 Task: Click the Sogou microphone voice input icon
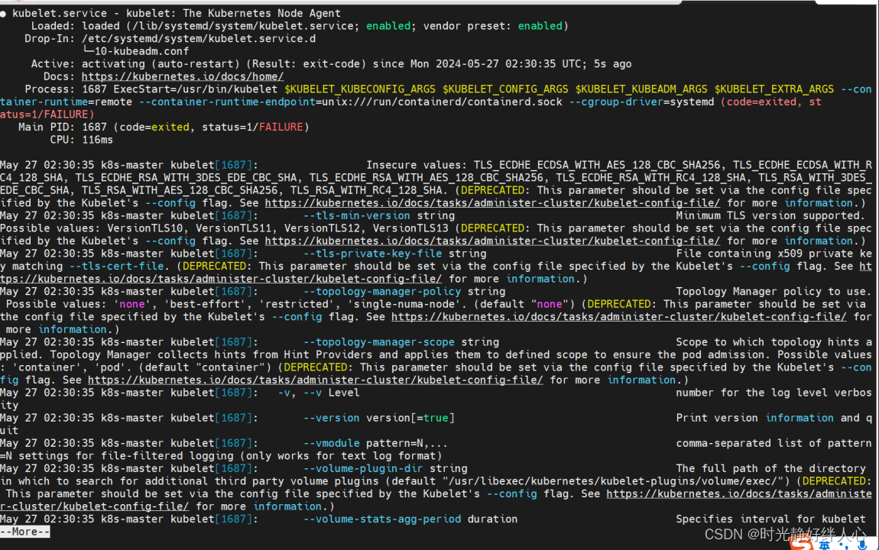[x=862, y=545]
